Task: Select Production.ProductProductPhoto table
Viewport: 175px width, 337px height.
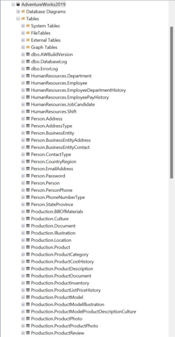Action: (x=65, y=326)
